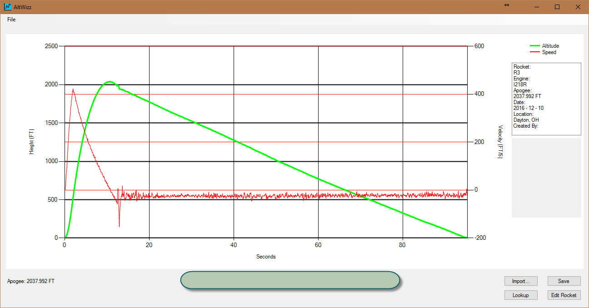Click the Edit Rocket button
Screen dimensions: 589x308
tap(564, 295)
